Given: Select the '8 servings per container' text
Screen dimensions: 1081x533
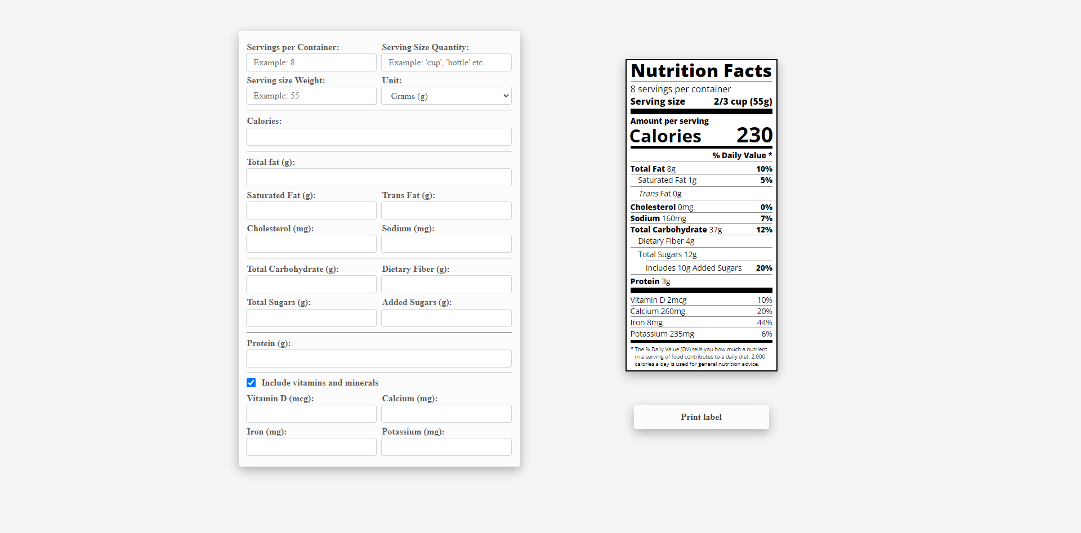Looking at the screenshot, I should 681,89.
